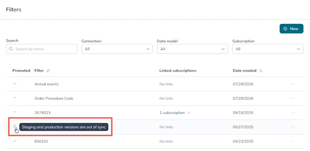The image size is (310, 151).
Task: Open more options for Arrival events
Action: coord(293,84)
